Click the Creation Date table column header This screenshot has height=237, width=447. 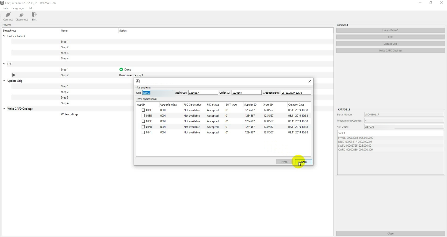(x=296, y=105)
